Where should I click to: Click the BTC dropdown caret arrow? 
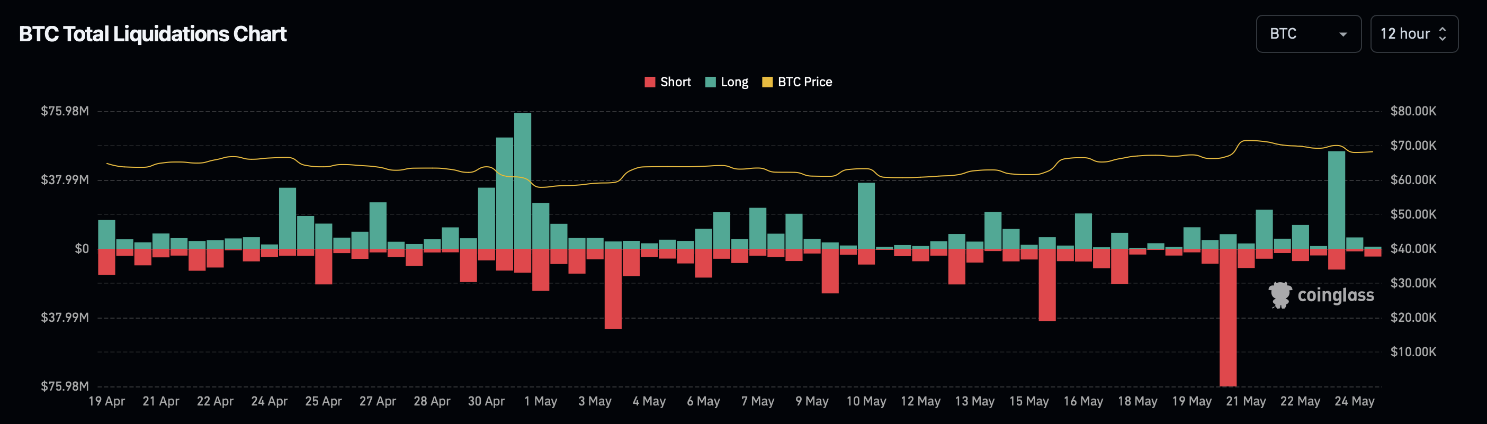(x=1342, y=34)
